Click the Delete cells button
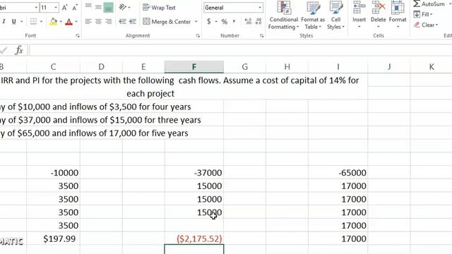This screenshot has width=452, height=254. pyautogui.click(x=379, y=14)
